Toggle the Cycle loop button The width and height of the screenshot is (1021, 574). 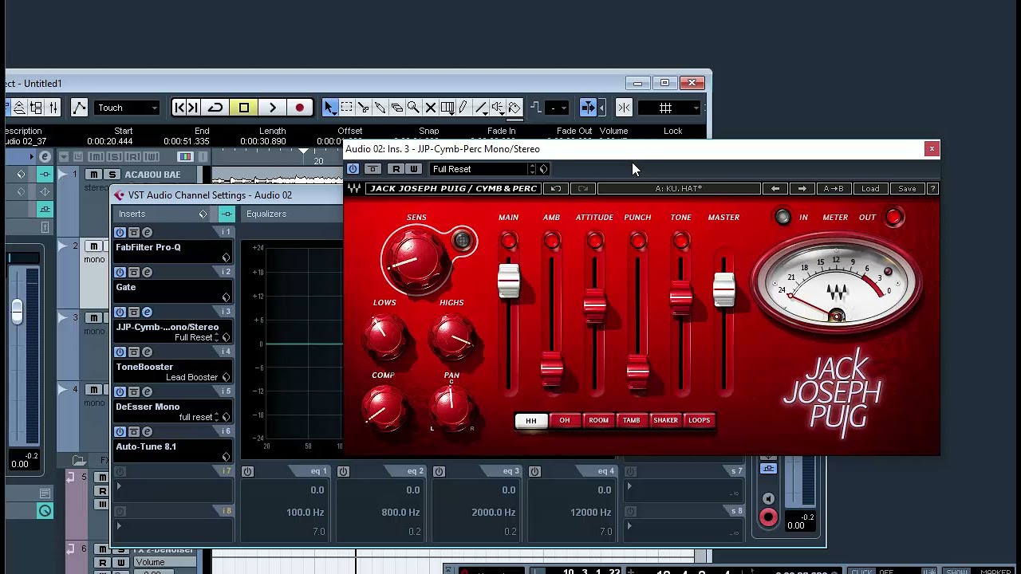point(215,108)
